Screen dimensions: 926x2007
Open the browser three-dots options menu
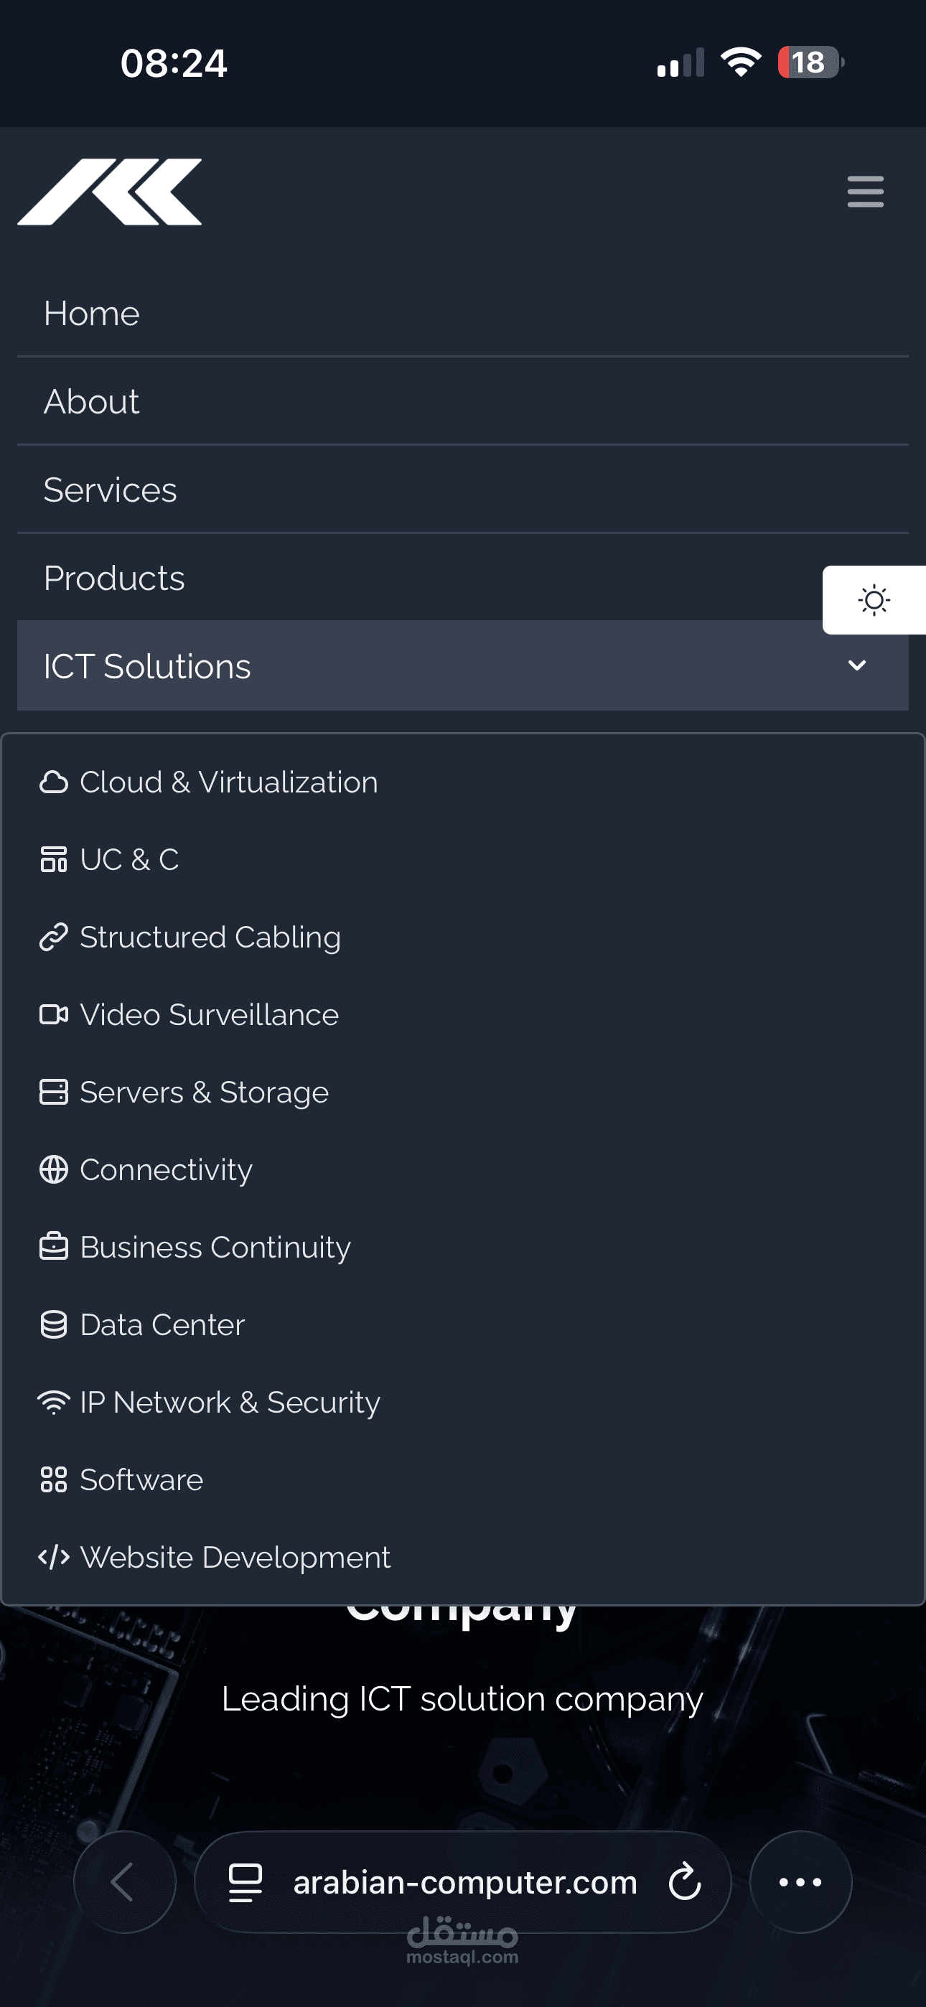pyautogui.click(x=800, y=1881)
